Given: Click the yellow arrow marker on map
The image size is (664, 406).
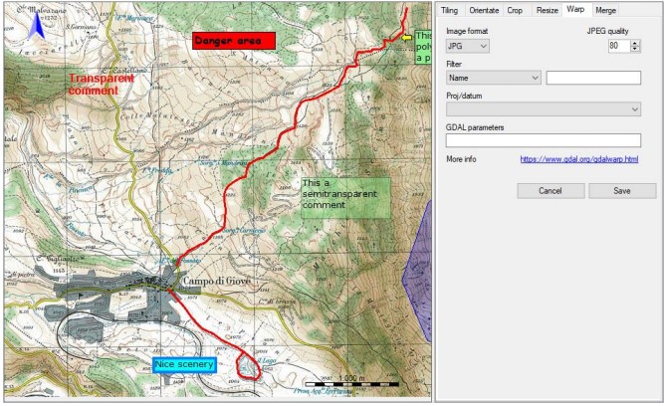Looking at the screenshot, I should (406, 38).
